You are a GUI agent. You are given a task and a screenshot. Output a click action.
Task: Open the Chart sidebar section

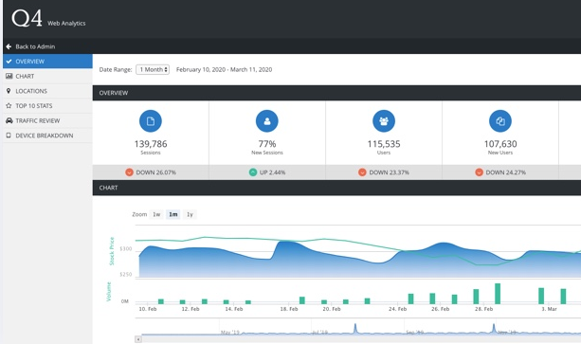[x=47, y=76]
